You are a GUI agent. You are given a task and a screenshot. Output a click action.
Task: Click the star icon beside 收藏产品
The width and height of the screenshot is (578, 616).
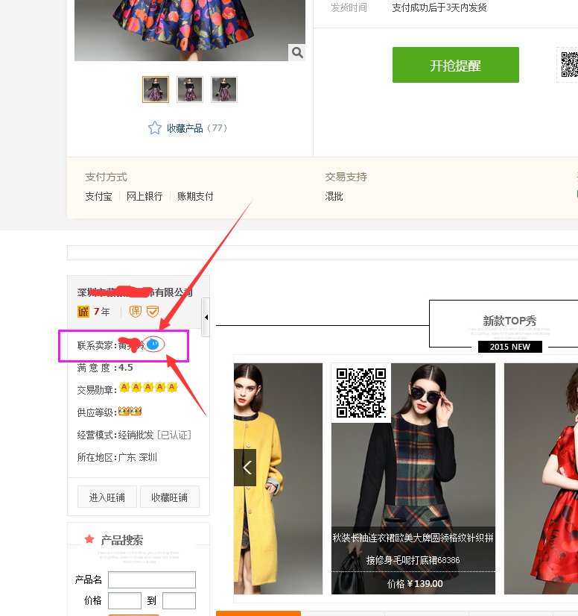(x=155, y=128)
